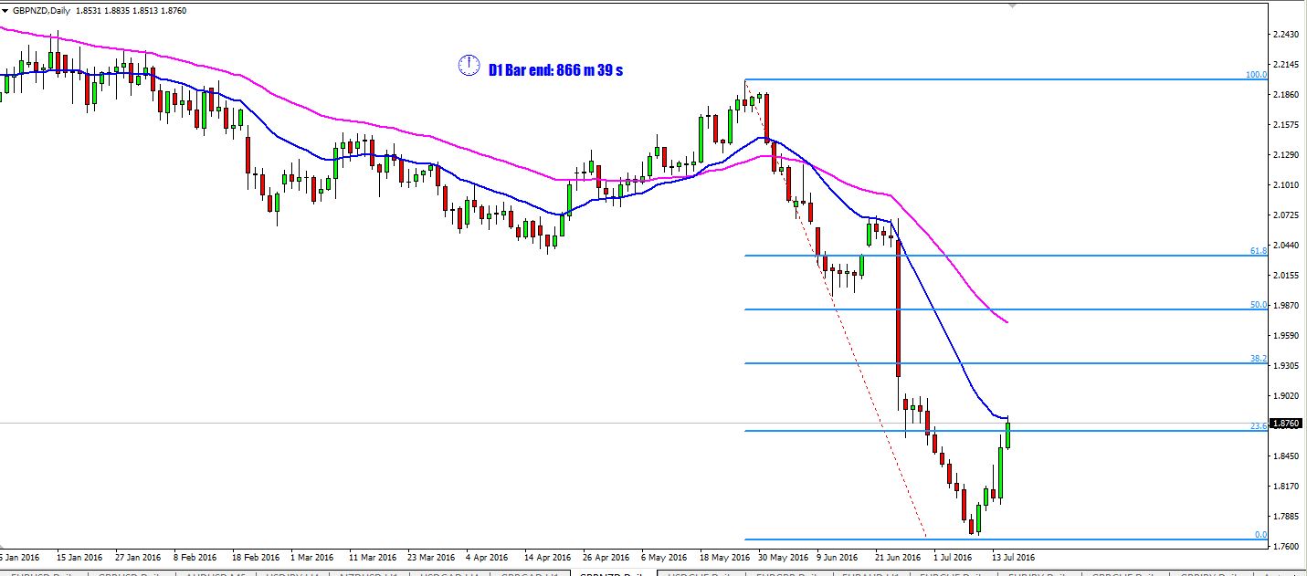Click the current price tag 1.8760
1307x576 pixels.
(1287, 423)
